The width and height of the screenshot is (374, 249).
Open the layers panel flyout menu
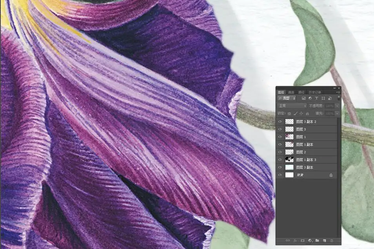(338, 92)
